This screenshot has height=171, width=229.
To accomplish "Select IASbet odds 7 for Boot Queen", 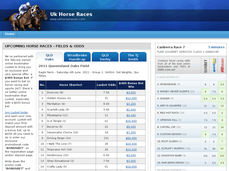I will click(222, 142).
